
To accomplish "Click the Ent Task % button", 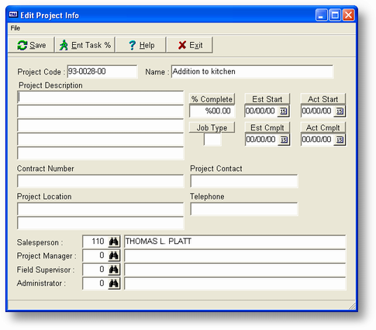I will click(x=85, y=45).
